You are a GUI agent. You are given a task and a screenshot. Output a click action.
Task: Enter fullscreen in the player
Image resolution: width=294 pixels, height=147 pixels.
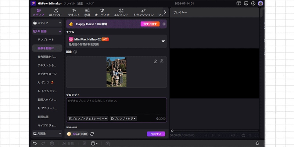(256, 135)
